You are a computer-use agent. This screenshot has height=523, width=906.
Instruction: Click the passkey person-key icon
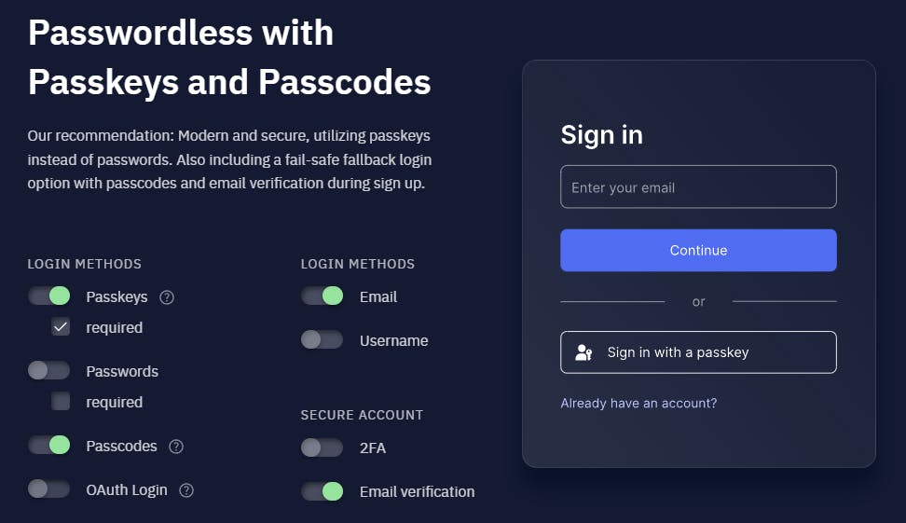584,352
